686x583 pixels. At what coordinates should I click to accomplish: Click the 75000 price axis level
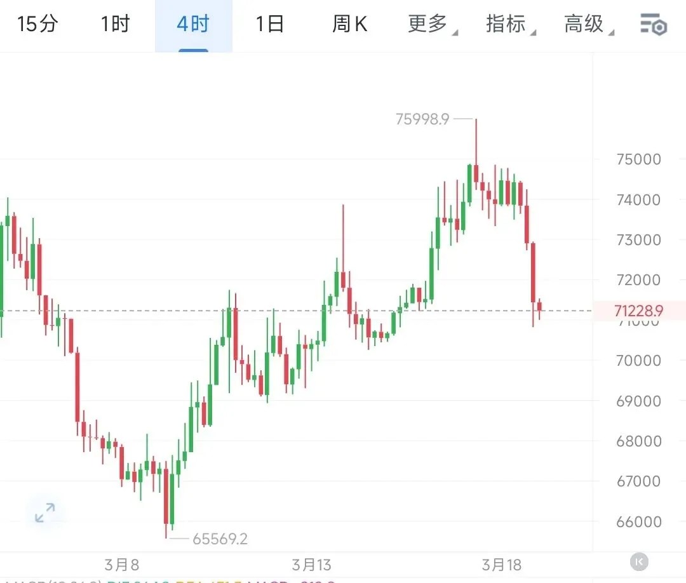coord(639,159)
